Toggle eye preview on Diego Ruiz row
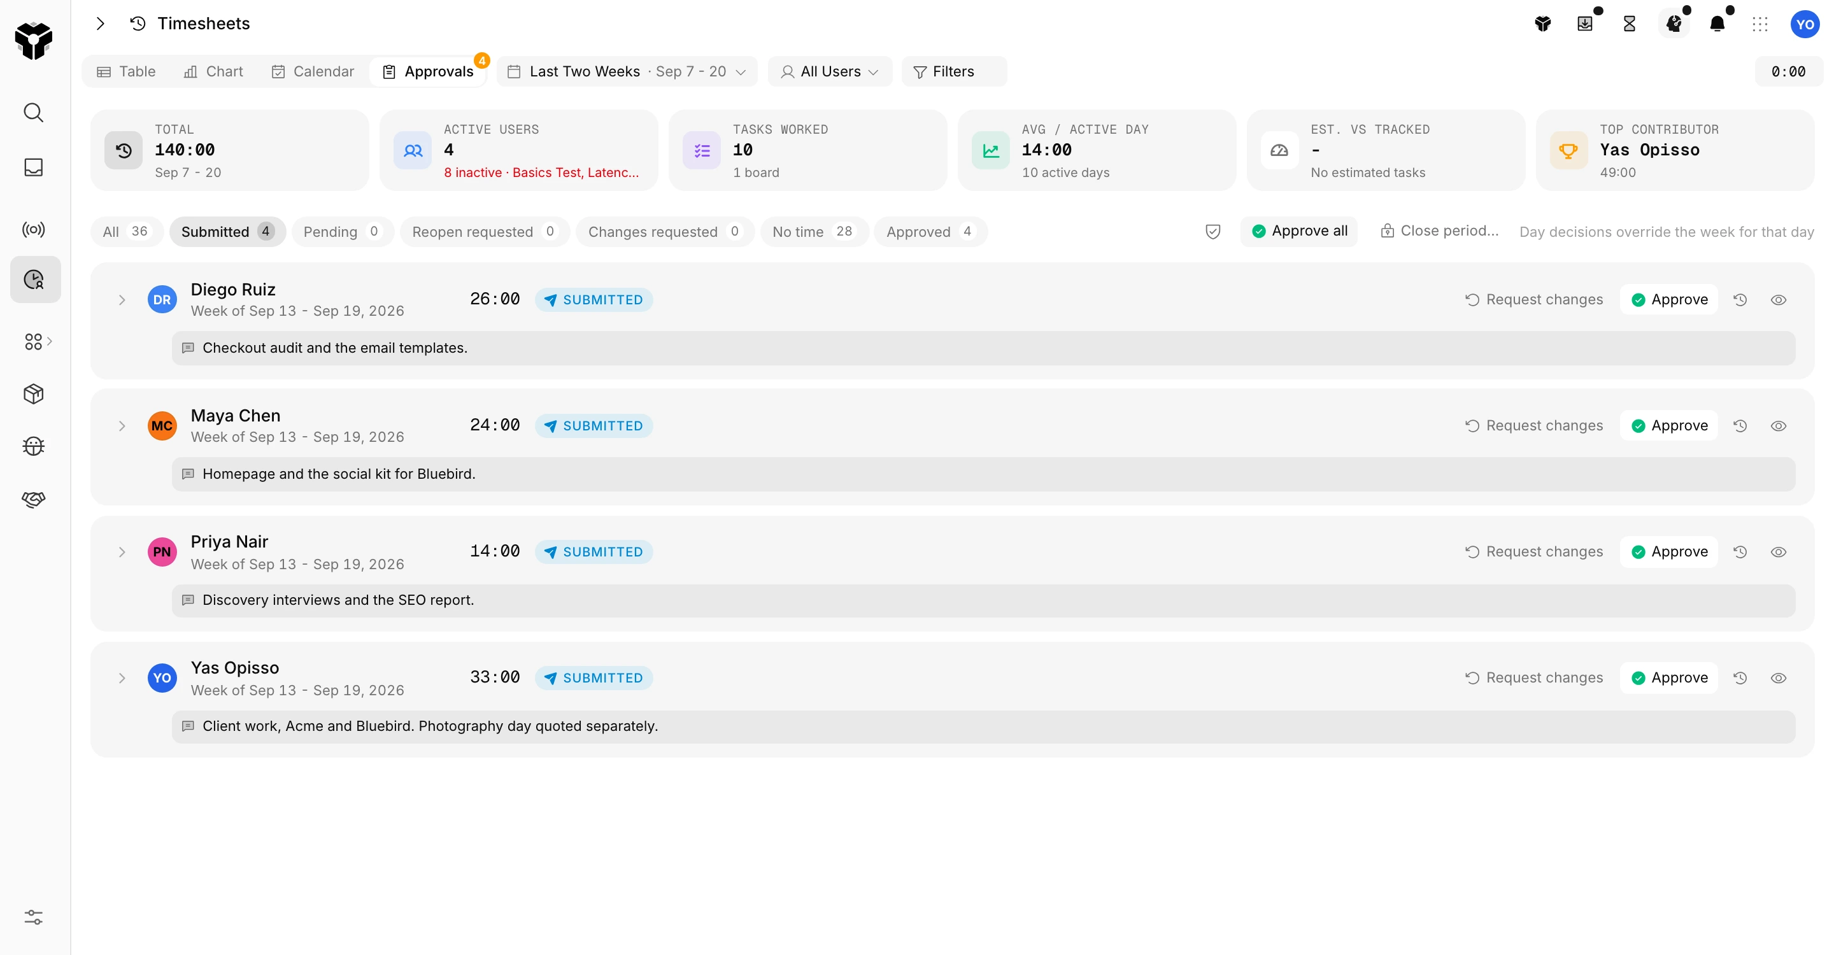The width and height of the screenshot is (1834, 955). [x=1779, y=300]
